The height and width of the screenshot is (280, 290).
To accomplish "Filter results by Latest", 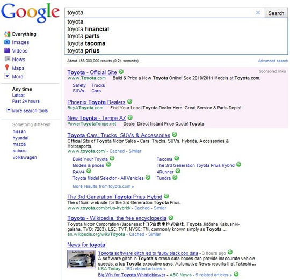I will [x=18, y=95].
